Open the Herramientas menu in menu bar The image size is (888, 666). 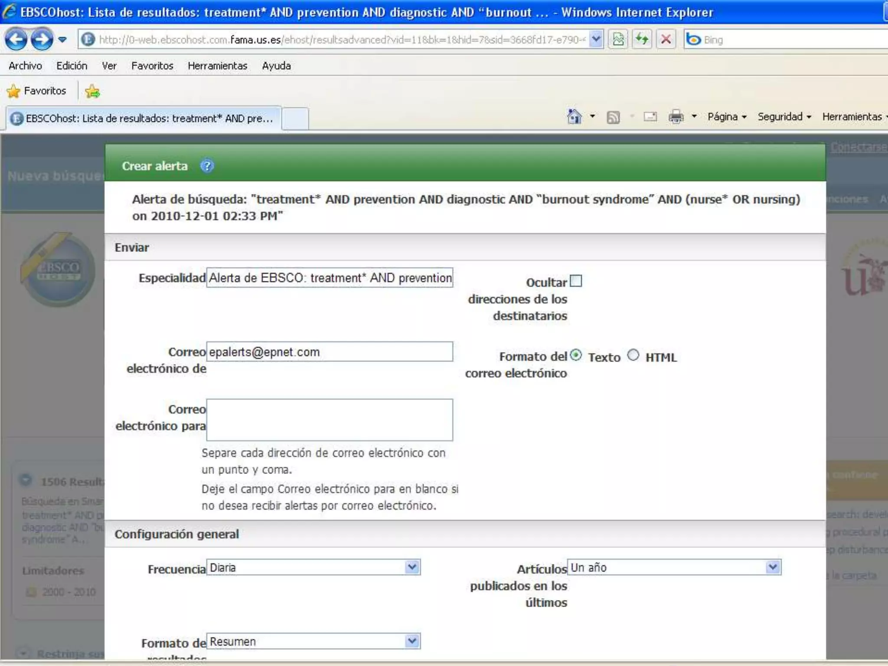pyautogui.click(x=217, y=66)
